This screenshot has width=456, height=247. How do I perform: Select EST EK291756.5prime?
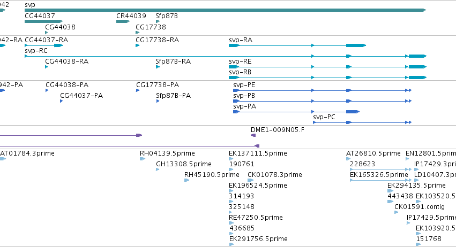pos(258,240)
